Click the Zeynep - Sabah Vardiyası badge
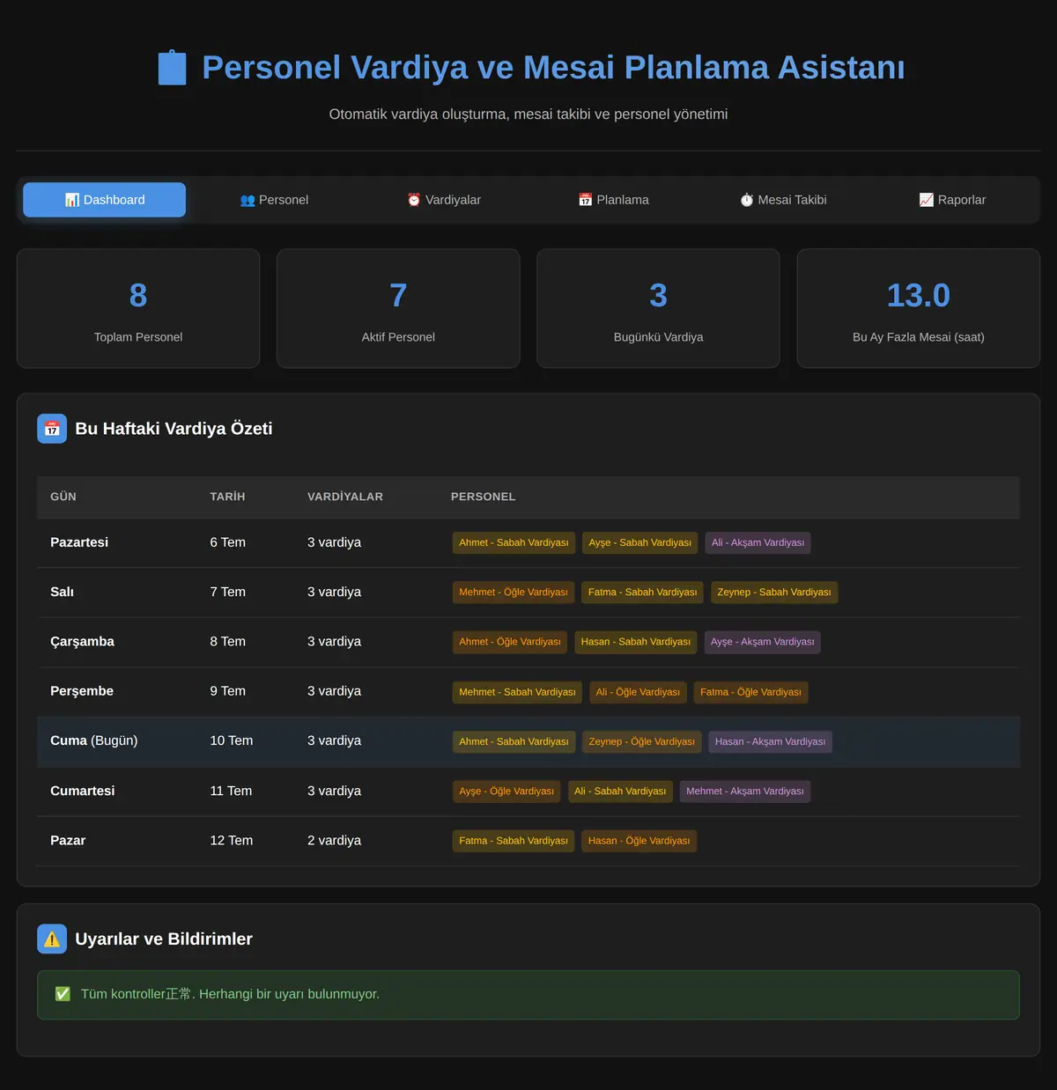Image resolution: width=1057 pixels, height=1090 pixels. click(774, 593)
